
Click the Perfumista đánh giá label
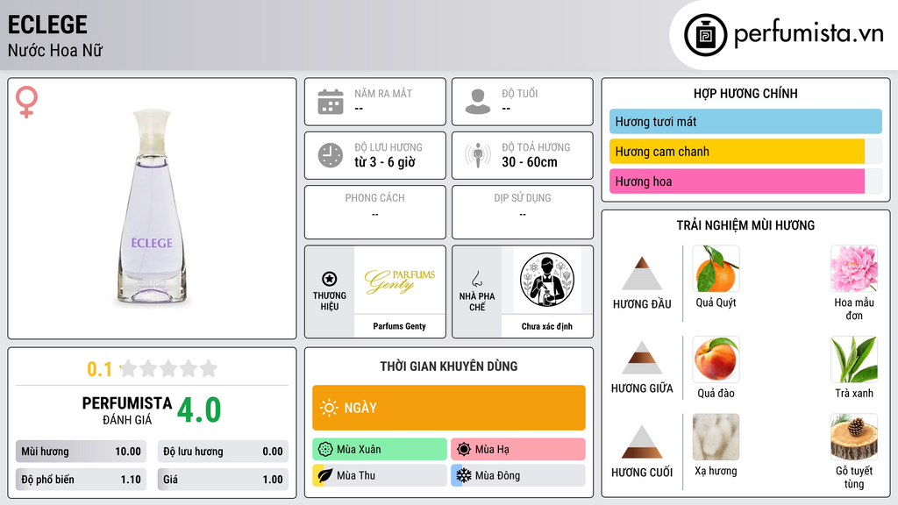pyautogui.click(x=127, y=410)
